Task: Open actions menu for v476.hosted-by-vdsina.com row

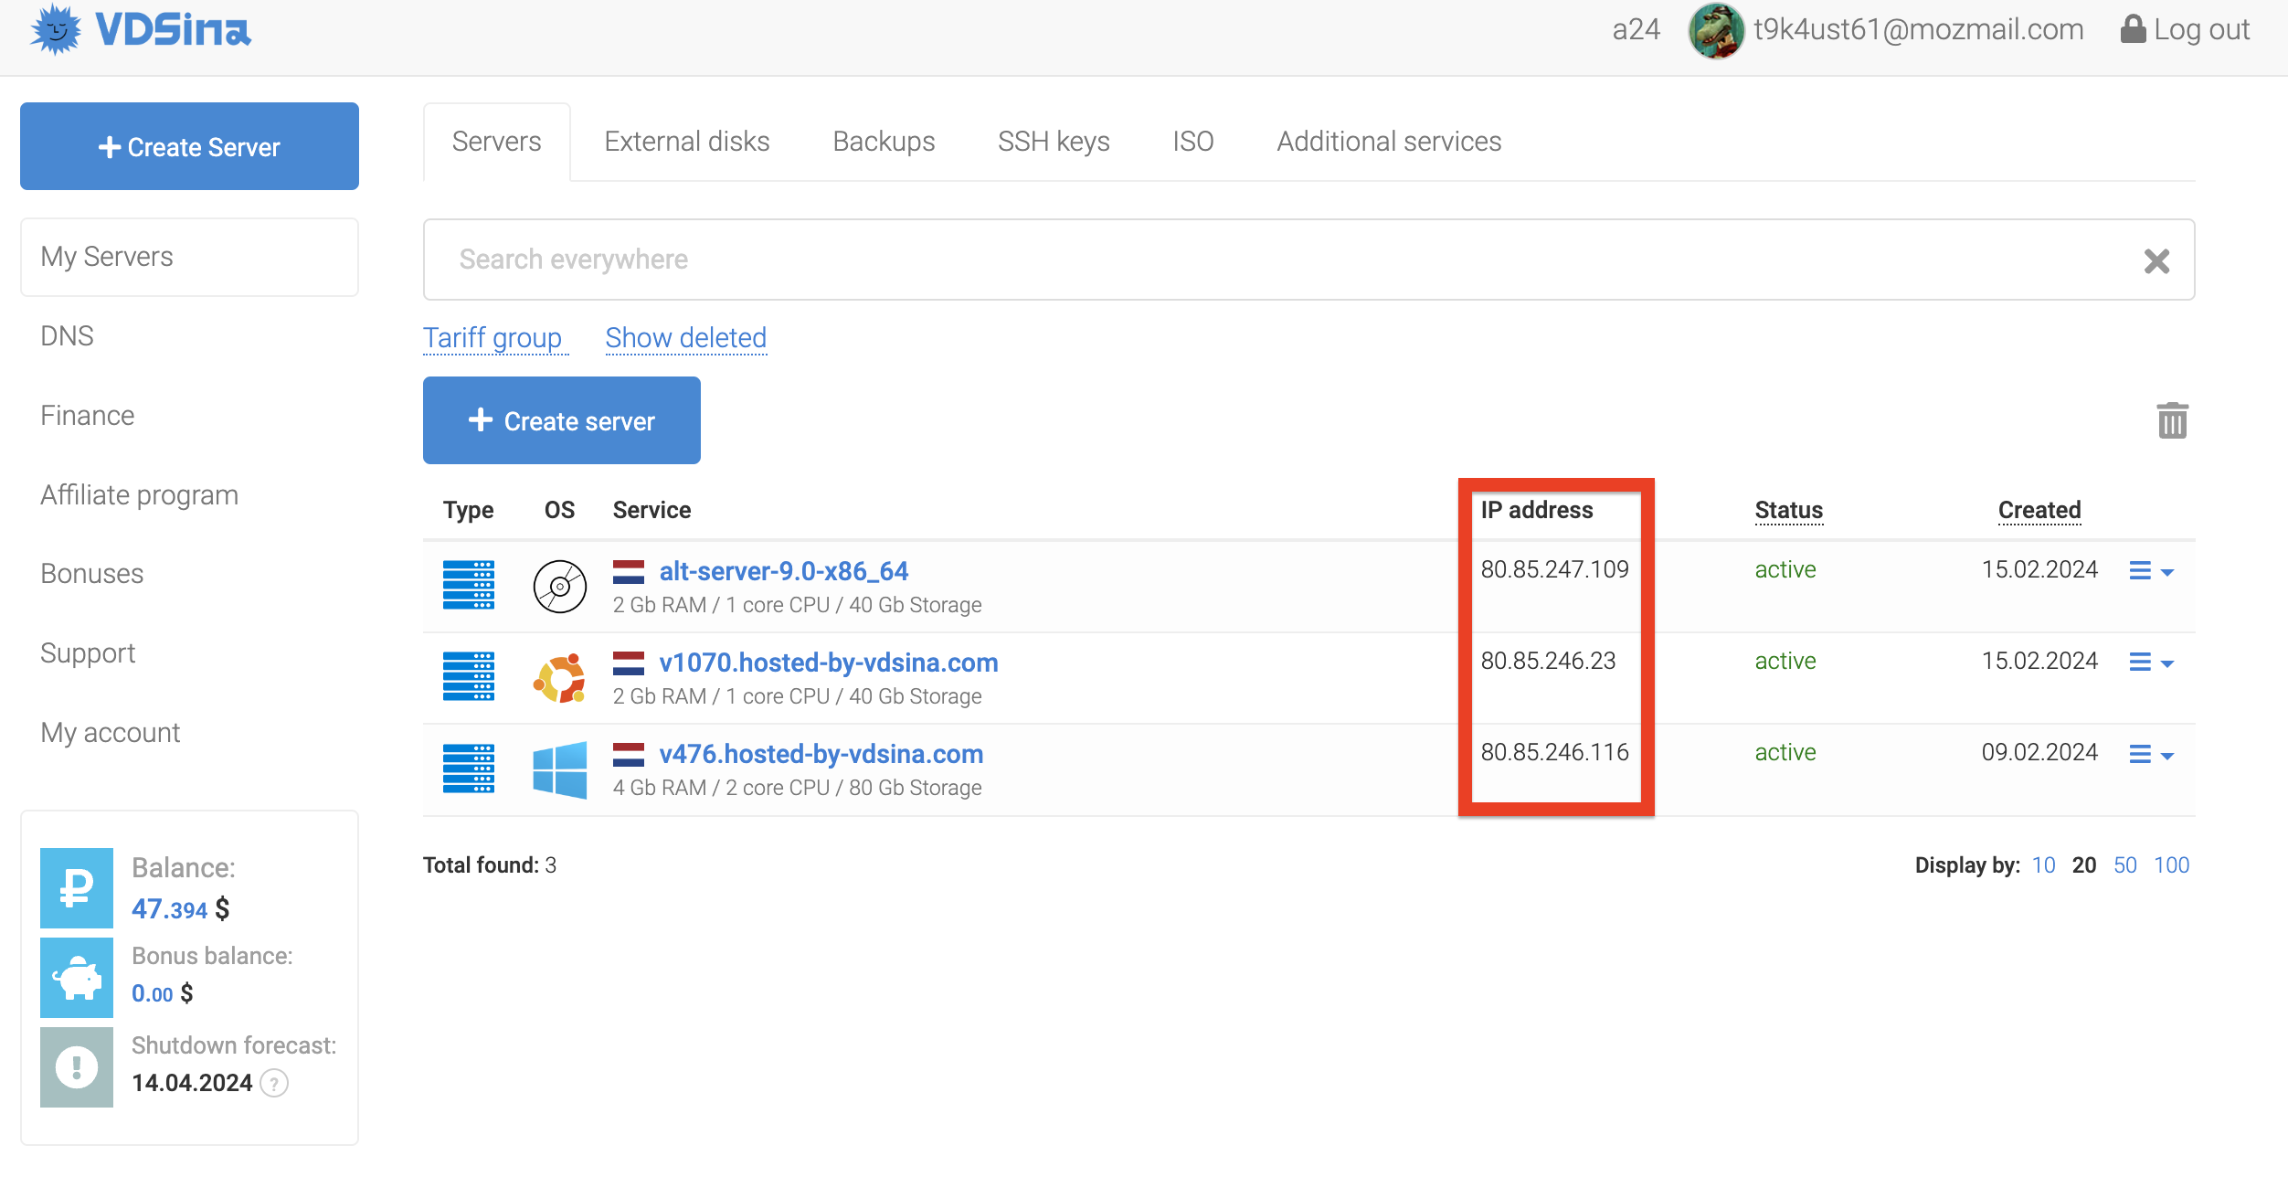Action: (2151, 755)
